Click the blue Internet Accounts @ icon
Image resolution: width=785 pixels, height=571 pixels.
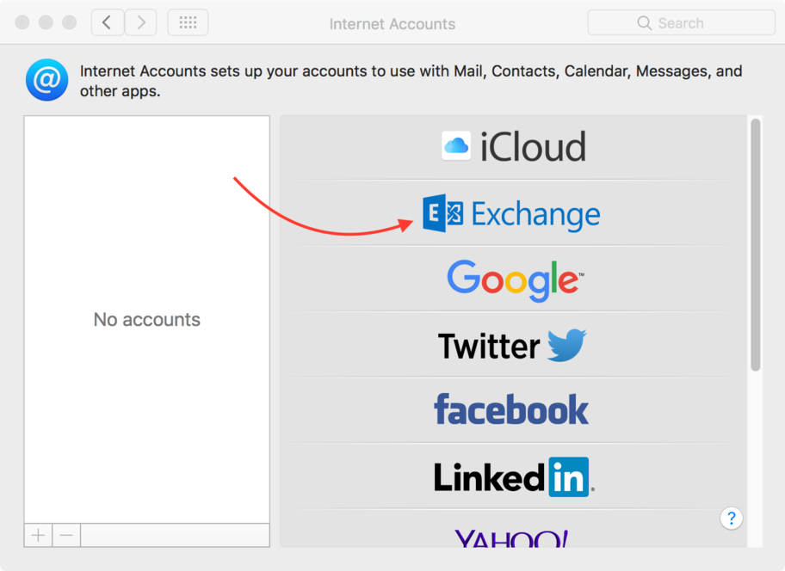click(x=46, y=80)
